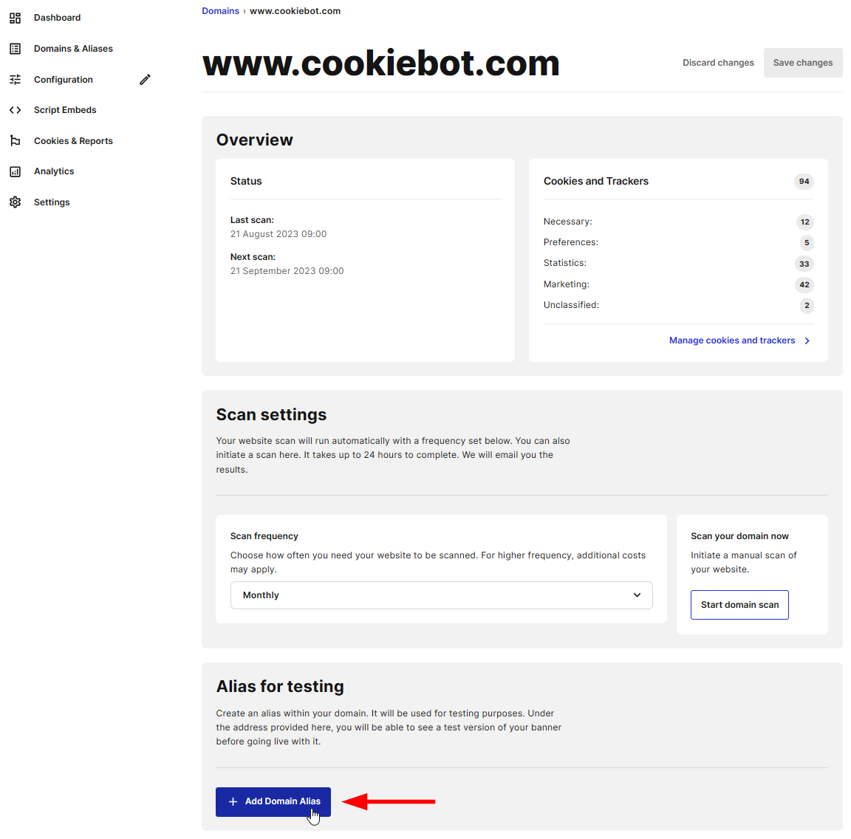Open Manage cookies and trackers link
Viewport: 851px width, 839px height.
coord(731,340)
